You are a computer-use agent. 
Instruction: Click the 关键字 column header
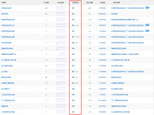[x=4, y=2]
